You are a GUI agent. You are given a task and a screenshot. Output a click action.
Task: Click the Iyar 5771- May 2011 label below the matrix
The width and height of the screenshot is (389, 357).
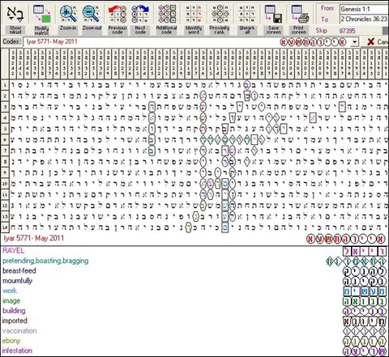coord(34,238)
